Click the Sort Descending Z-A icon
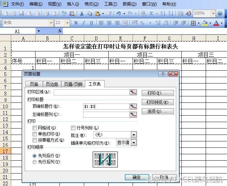 171,14
